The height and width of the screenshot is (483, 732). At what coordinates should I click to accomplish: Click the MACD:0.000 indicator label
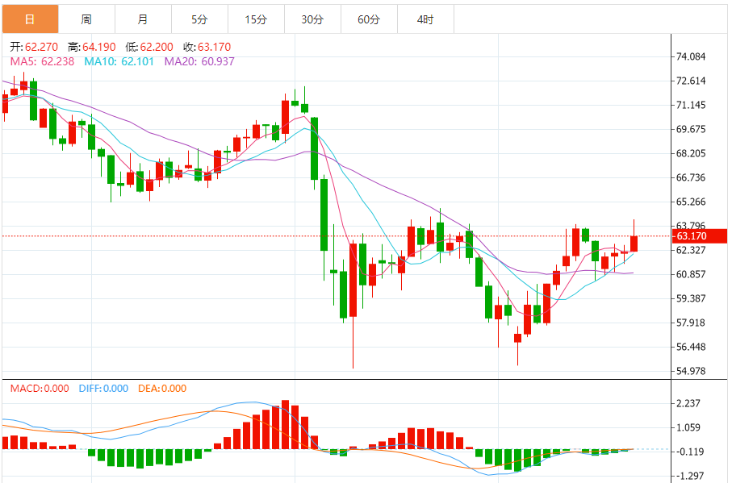(x=40, y=389)
